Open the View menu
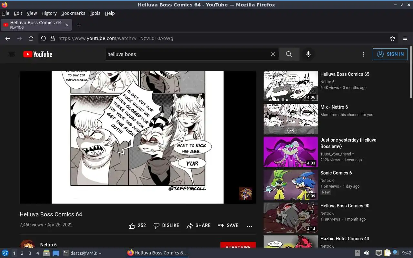413x258 pixels. (32, 13)
